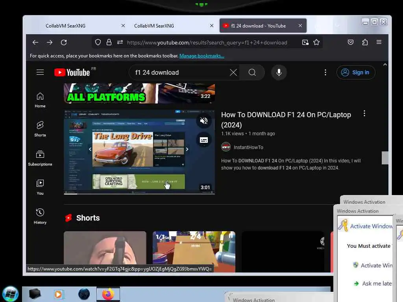
Task: Open Shorts in YouTube sidebar
Action: click(x=40, y=129)
